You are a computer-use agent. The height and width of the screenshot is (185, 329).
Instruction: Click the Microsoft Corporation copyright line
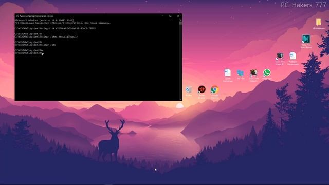pyautogui.click(x=63, y=23)
